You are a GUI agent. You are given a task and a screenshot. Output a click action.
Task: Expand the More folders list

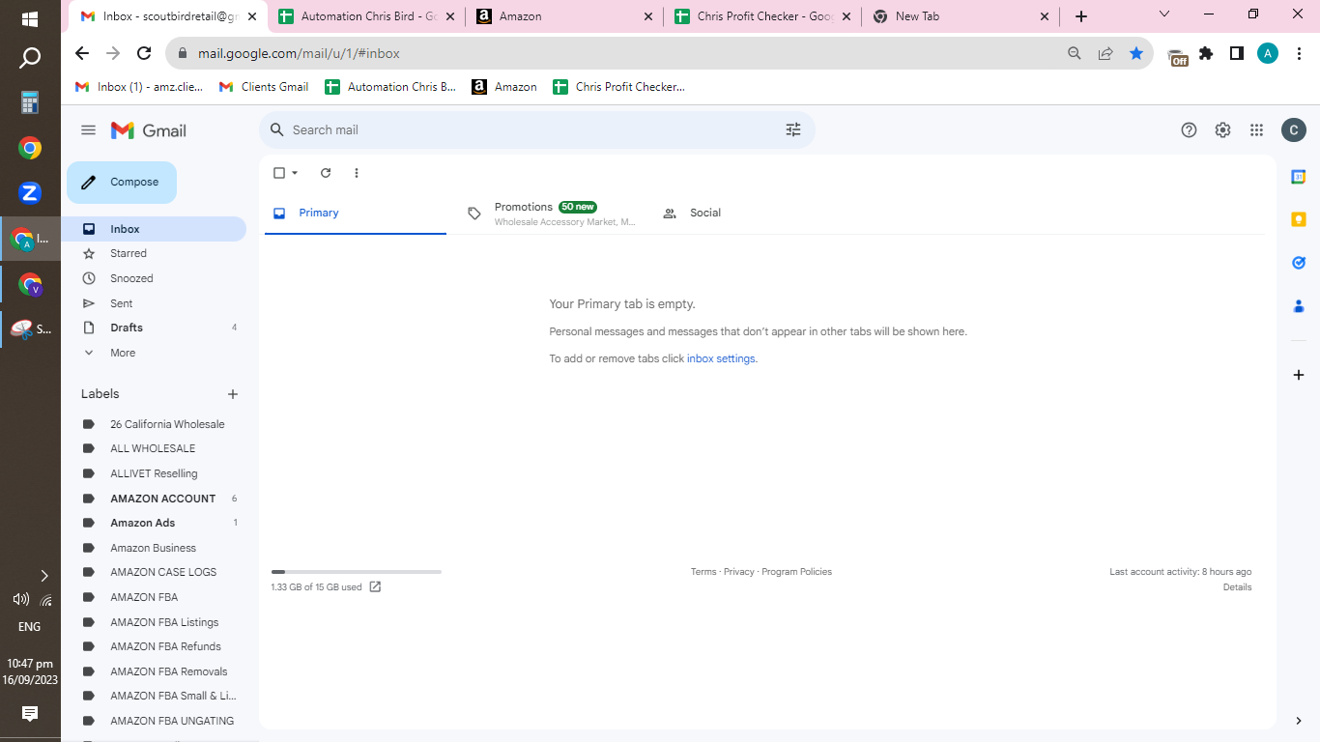click(154, 353)
